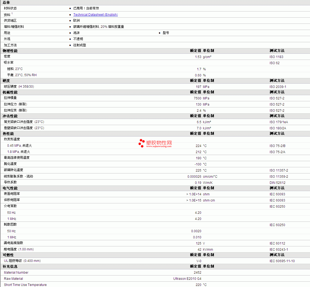This screenshot has height=287, width=310.
Task: Select the 热性能 section header
Action: [x=8, y=134]
